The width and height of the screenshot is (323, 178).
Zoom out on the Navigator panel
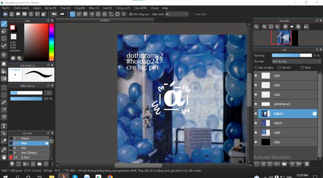point(277,26)
